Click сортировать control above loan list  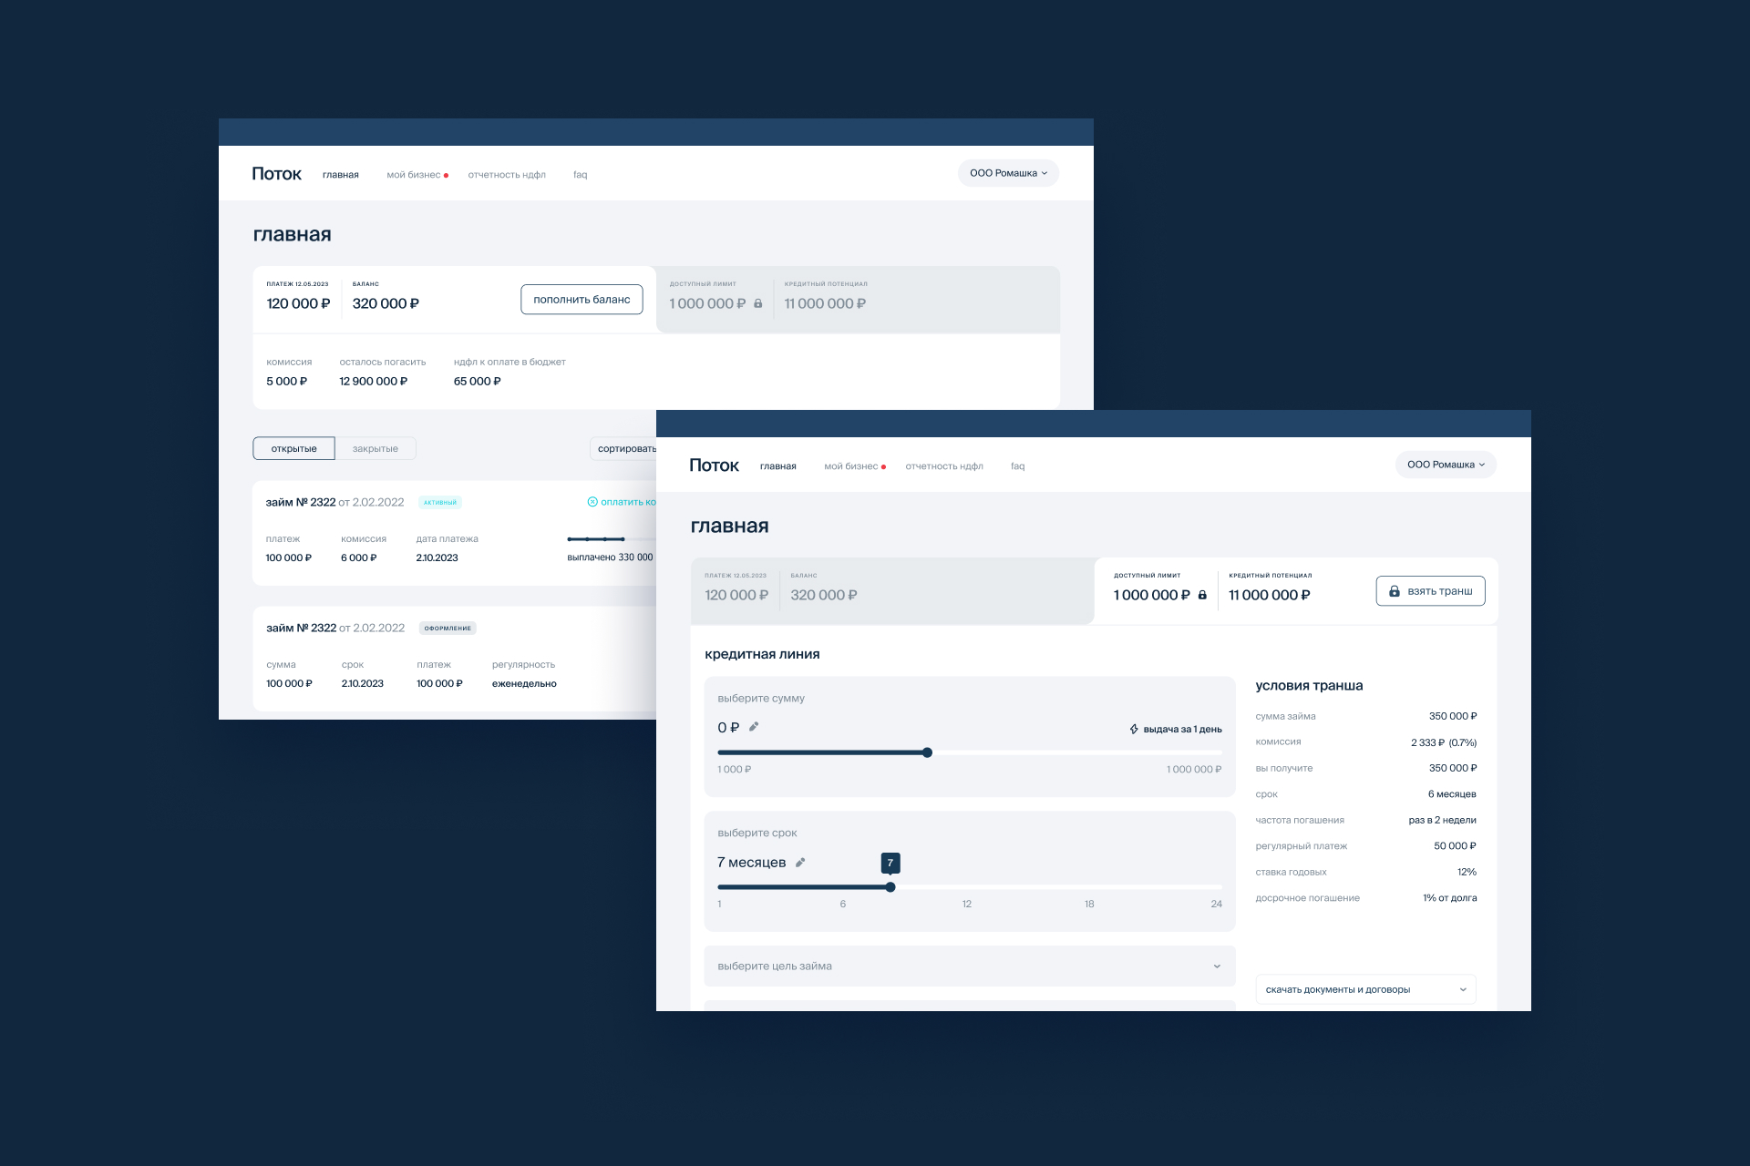point(624,448)
